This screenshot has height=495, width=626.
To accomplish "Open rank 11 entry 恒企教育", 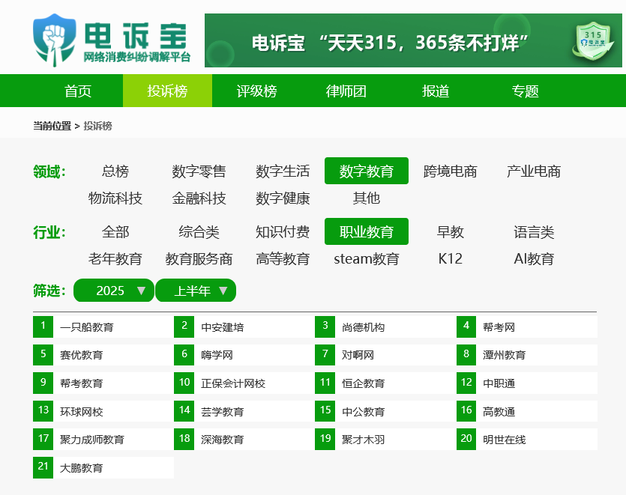I will coord(385,383).
